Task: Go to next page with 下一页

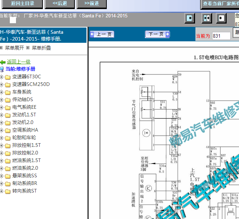Action: point(157,34)
